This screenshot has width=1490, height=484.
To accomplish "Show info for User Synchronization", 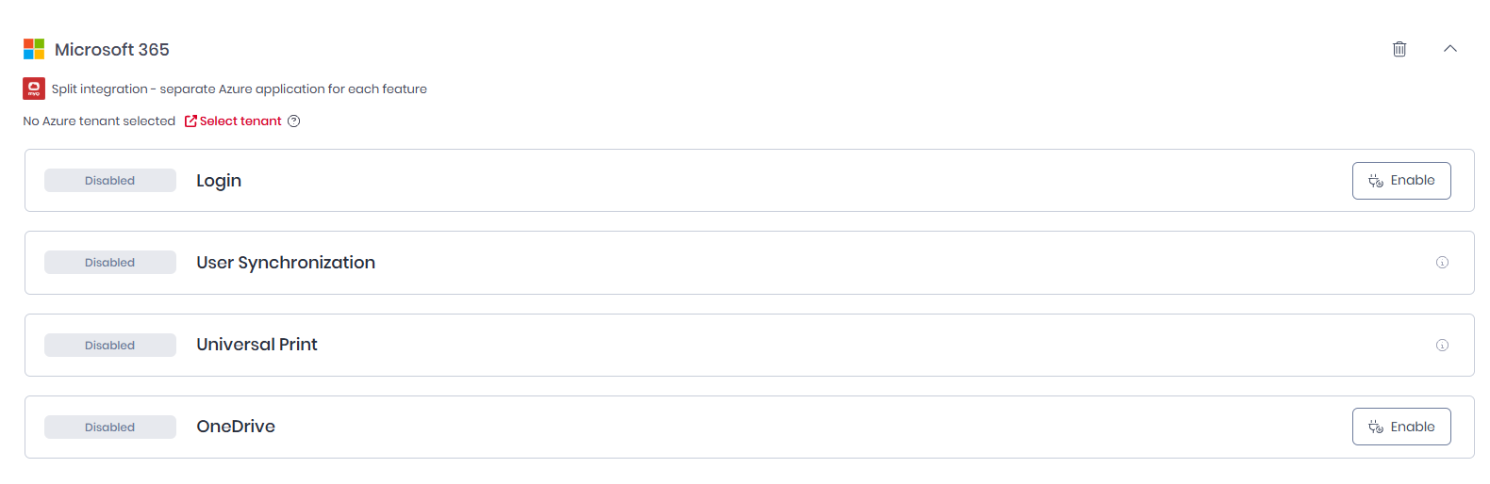I will 1442,263.
